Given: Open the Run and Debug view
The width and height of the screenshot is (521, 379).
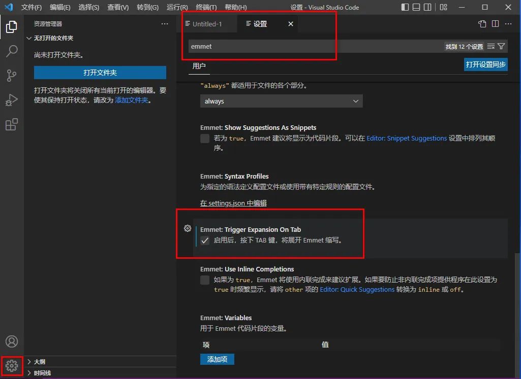Looking at the screenshot, I should click(12, 100).
